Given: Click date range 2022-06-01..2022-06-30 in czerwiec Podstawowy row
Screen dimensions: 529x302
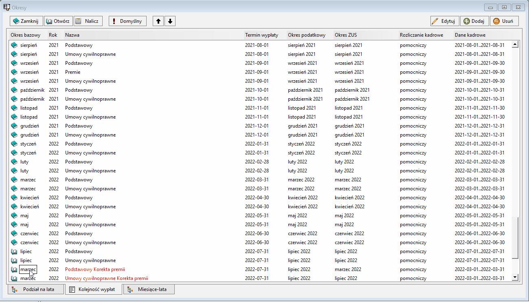Looking at the screenshot, I should 480,234.
